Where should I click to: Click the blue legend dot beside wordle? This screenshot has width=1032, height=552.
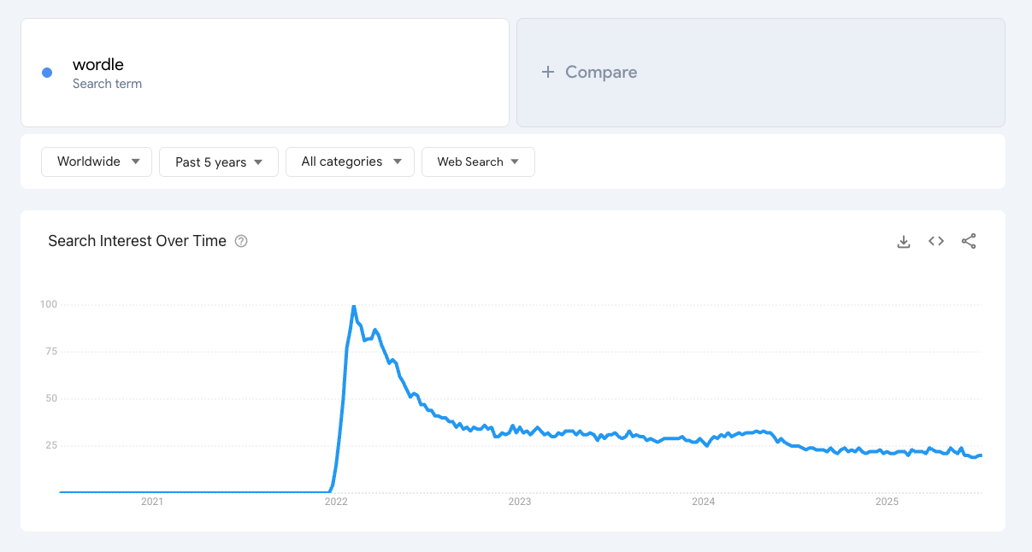tap(46, 72)
